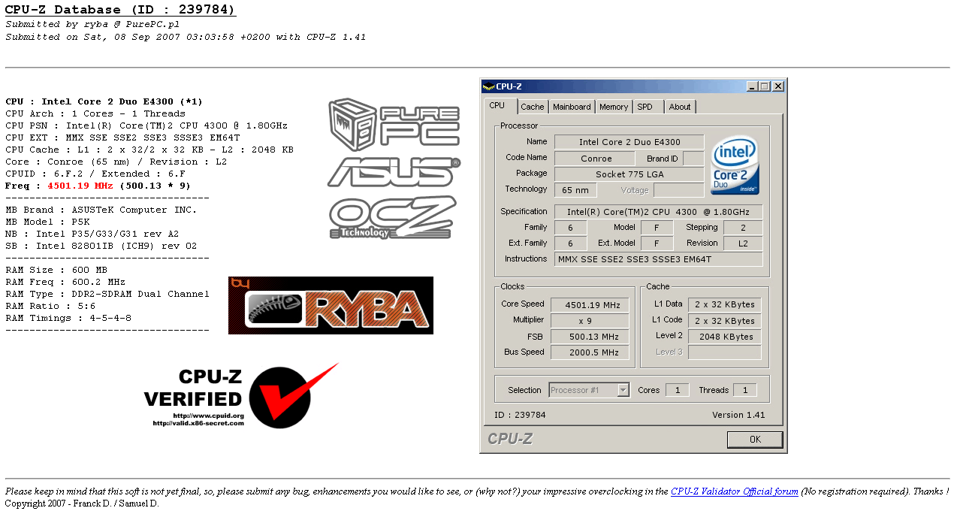
Task: Click the CPU-Z title bar icon
Action: 488,86
